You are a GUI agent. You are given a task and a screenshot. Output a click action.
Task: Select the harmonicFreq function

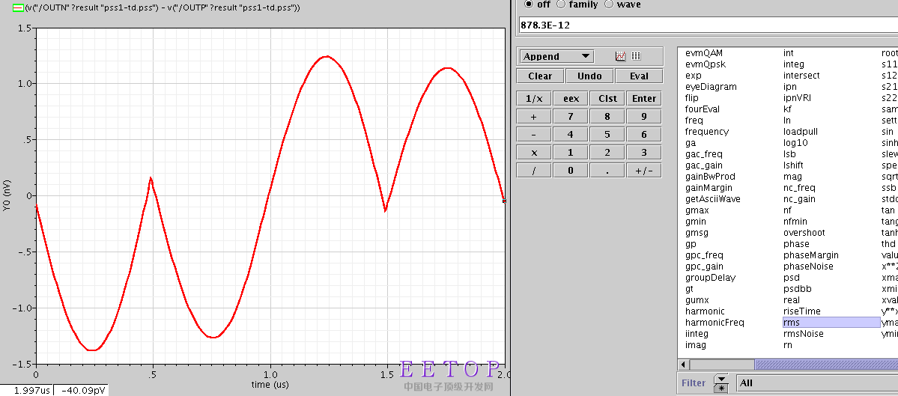(715, 323)
